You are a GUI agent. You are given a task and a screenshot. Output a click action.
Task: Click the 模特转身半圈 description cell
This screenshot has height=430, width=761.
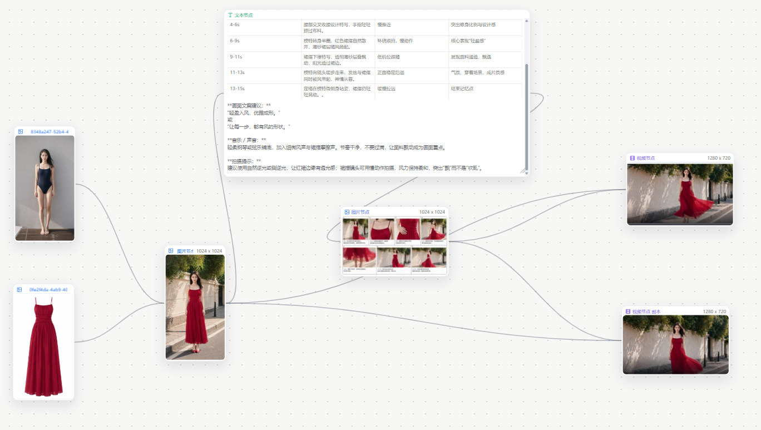pyautogui.click(x=338, y=44)
